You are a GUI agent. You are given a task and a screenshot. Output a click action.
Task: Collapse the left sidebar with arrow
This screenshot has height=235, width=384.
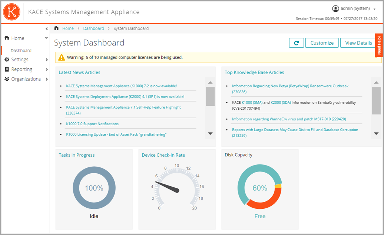[x=46, y=29]
